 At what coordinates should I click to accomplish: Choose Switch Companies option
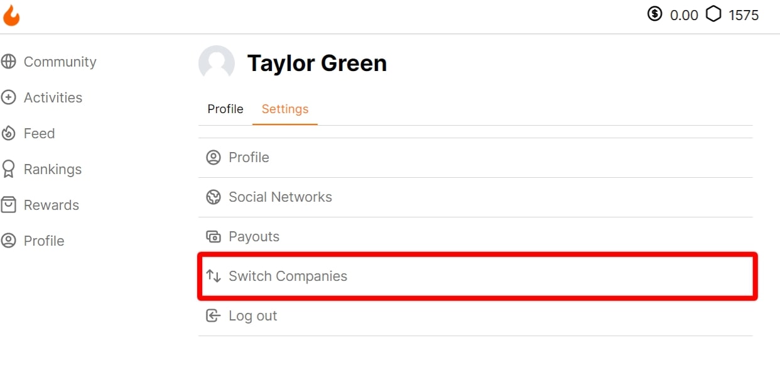(x=475, y=276)
